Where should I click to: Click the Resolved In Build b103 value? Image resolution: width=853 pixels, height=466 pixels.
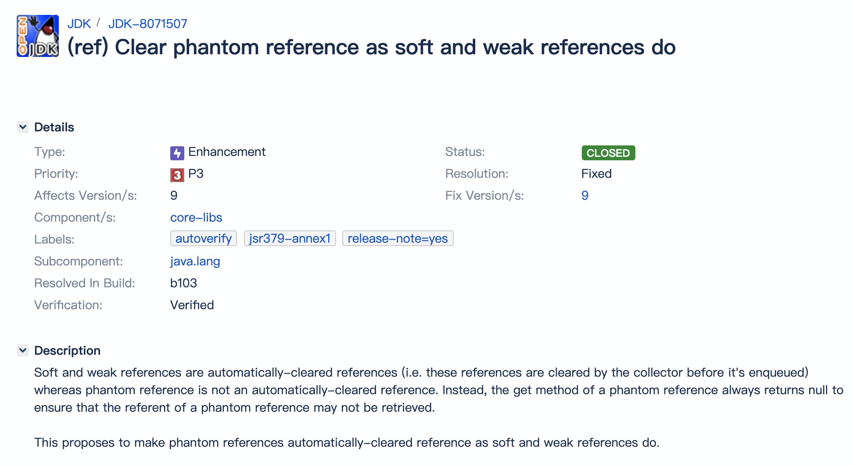pyautogui.click(x=183, y=283)
